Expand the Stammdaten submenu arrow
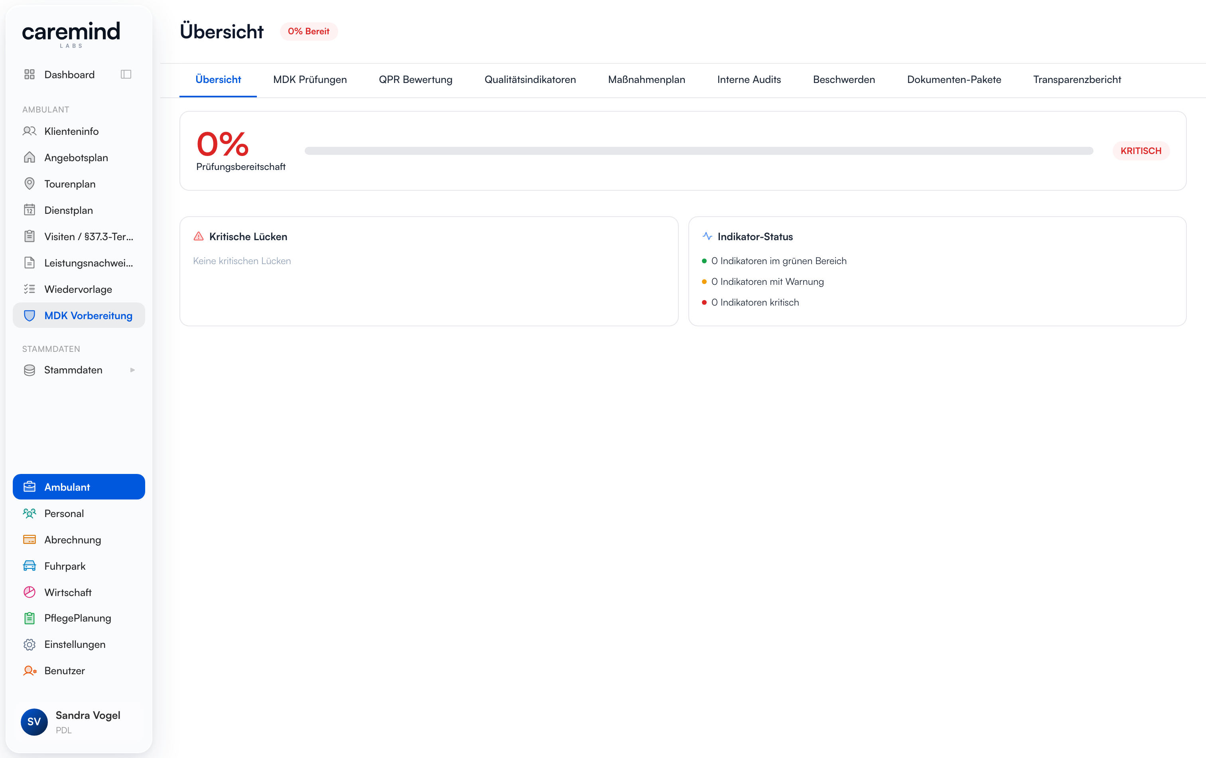Screen dimensions: 1206x758 point(132,370)
